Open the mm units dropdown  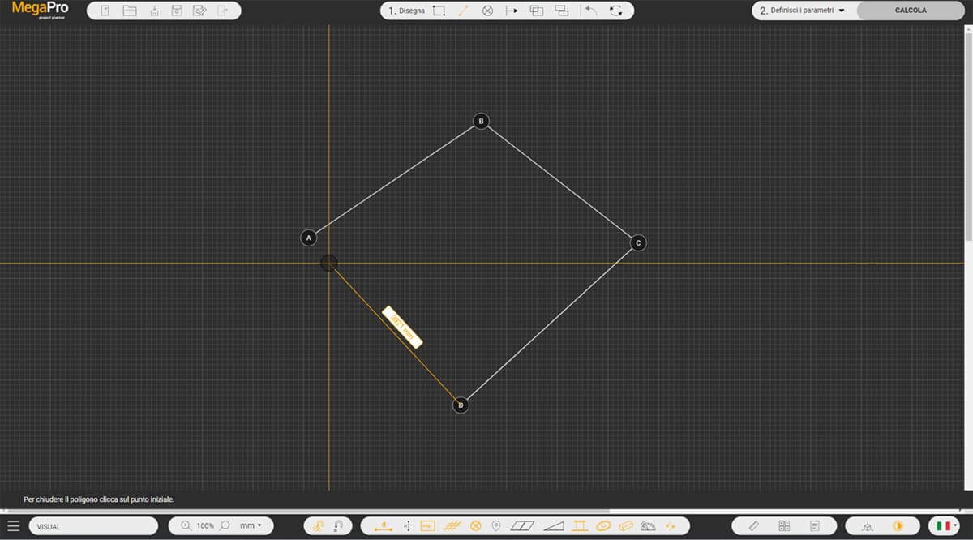pos(251,525)
